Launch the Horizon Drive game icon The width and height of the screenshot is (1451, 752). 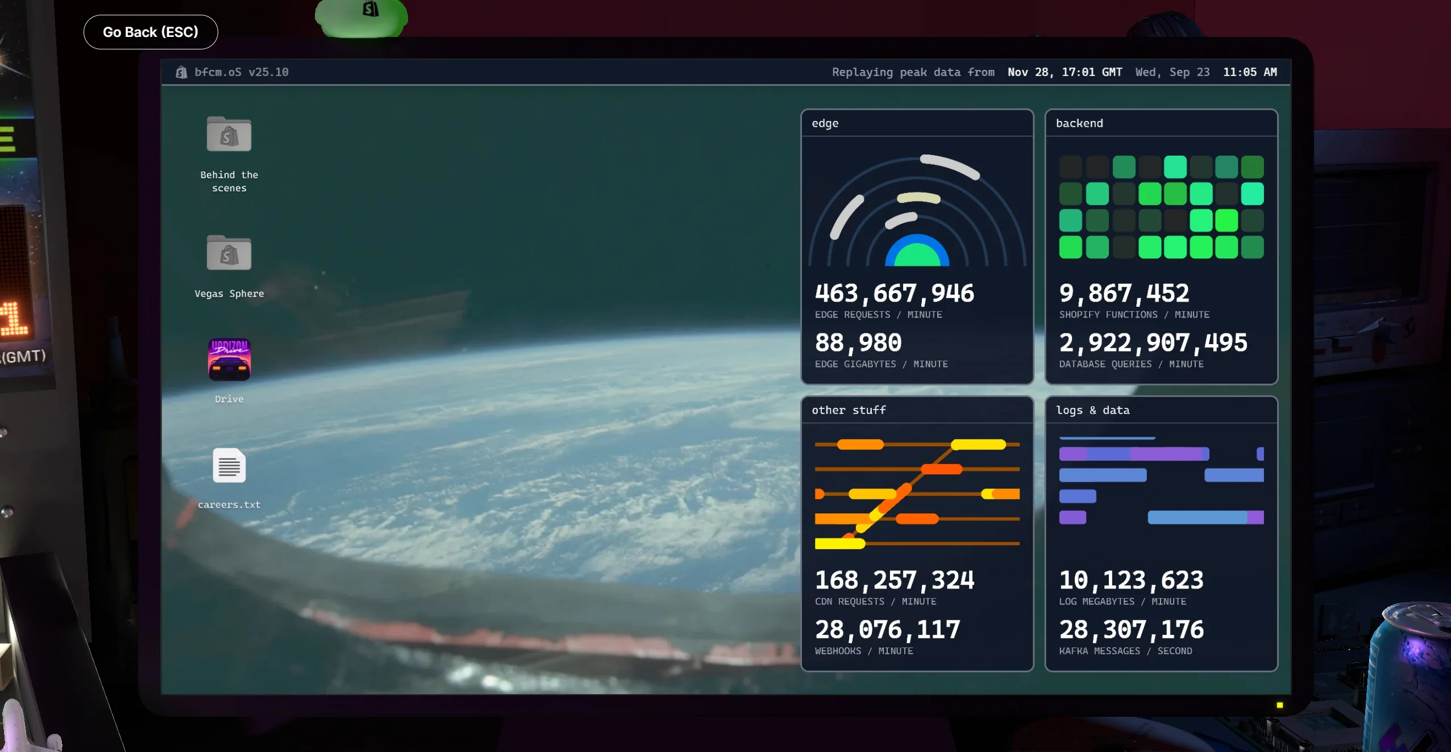pos(229,360)
